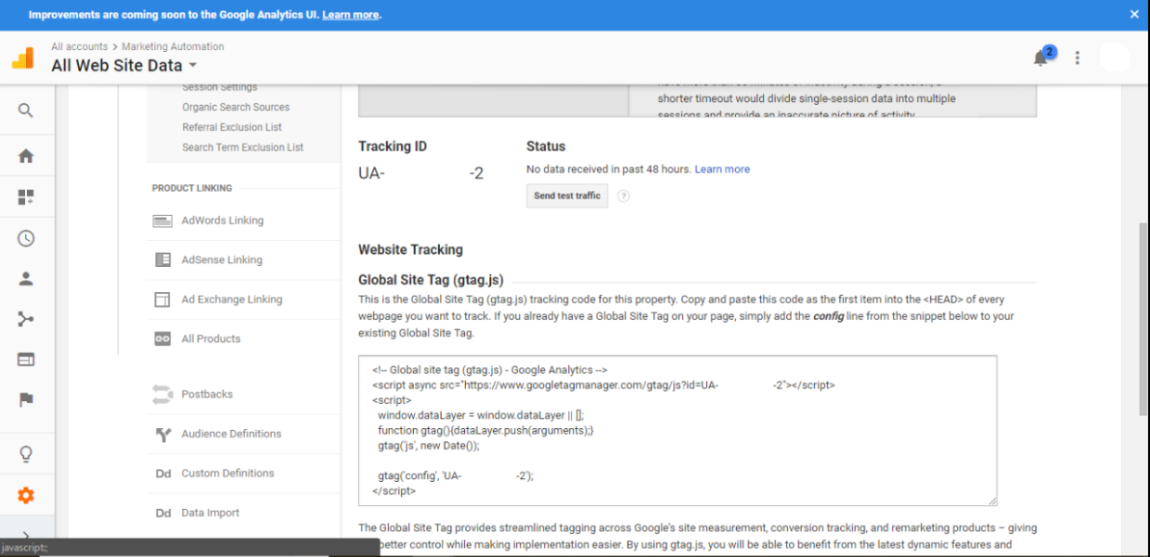This screenshot has height=557, width=1150.
Task: Follow Learn more link beside status message
Action: (x=722, y=170)
